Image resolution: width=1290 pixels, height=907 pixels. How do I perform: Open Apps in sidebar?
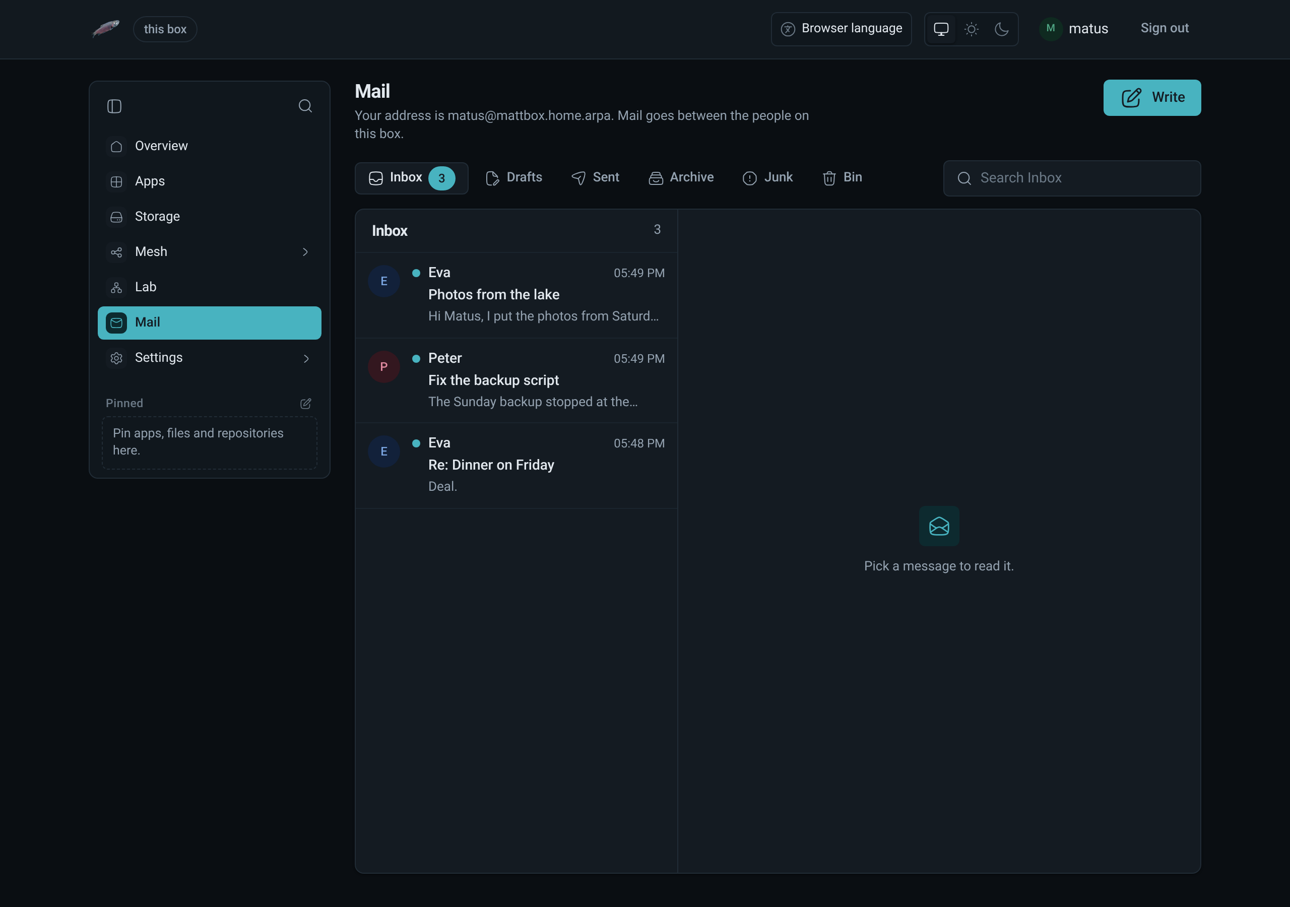point(210,181)
